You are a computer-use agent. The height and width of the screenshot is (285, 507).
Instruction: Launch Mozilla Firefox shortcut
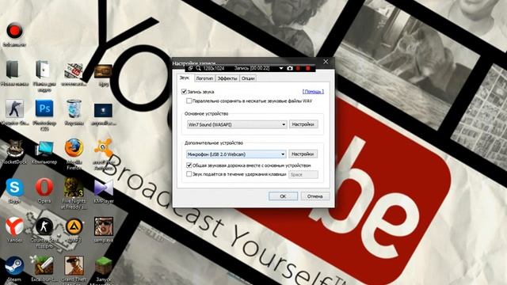pyautogui.click(x=74, y=148)
